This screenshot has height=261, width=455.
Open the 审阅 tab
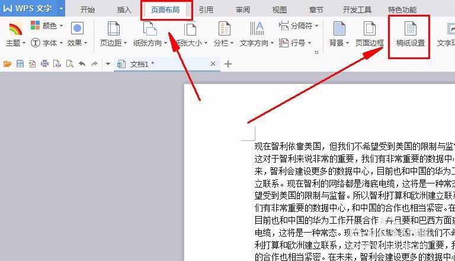[x=243, y=10]
